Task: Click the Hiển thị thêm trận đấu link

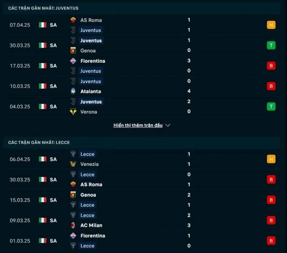Action: pos(138,125)
